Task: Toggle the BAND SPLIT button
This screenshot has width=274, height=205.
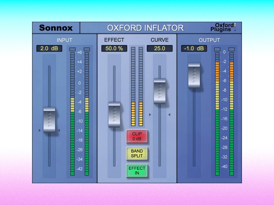Action: (x=137, y=153)
